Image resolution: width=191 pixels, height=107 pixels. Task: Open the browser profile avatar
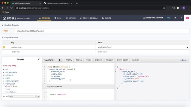tap(184, 8)
